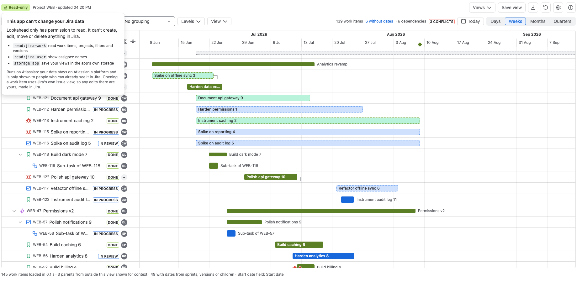Select the Weeks timeline scale
The width and height of the screenshot is (577, 282).
pos(515,21)
